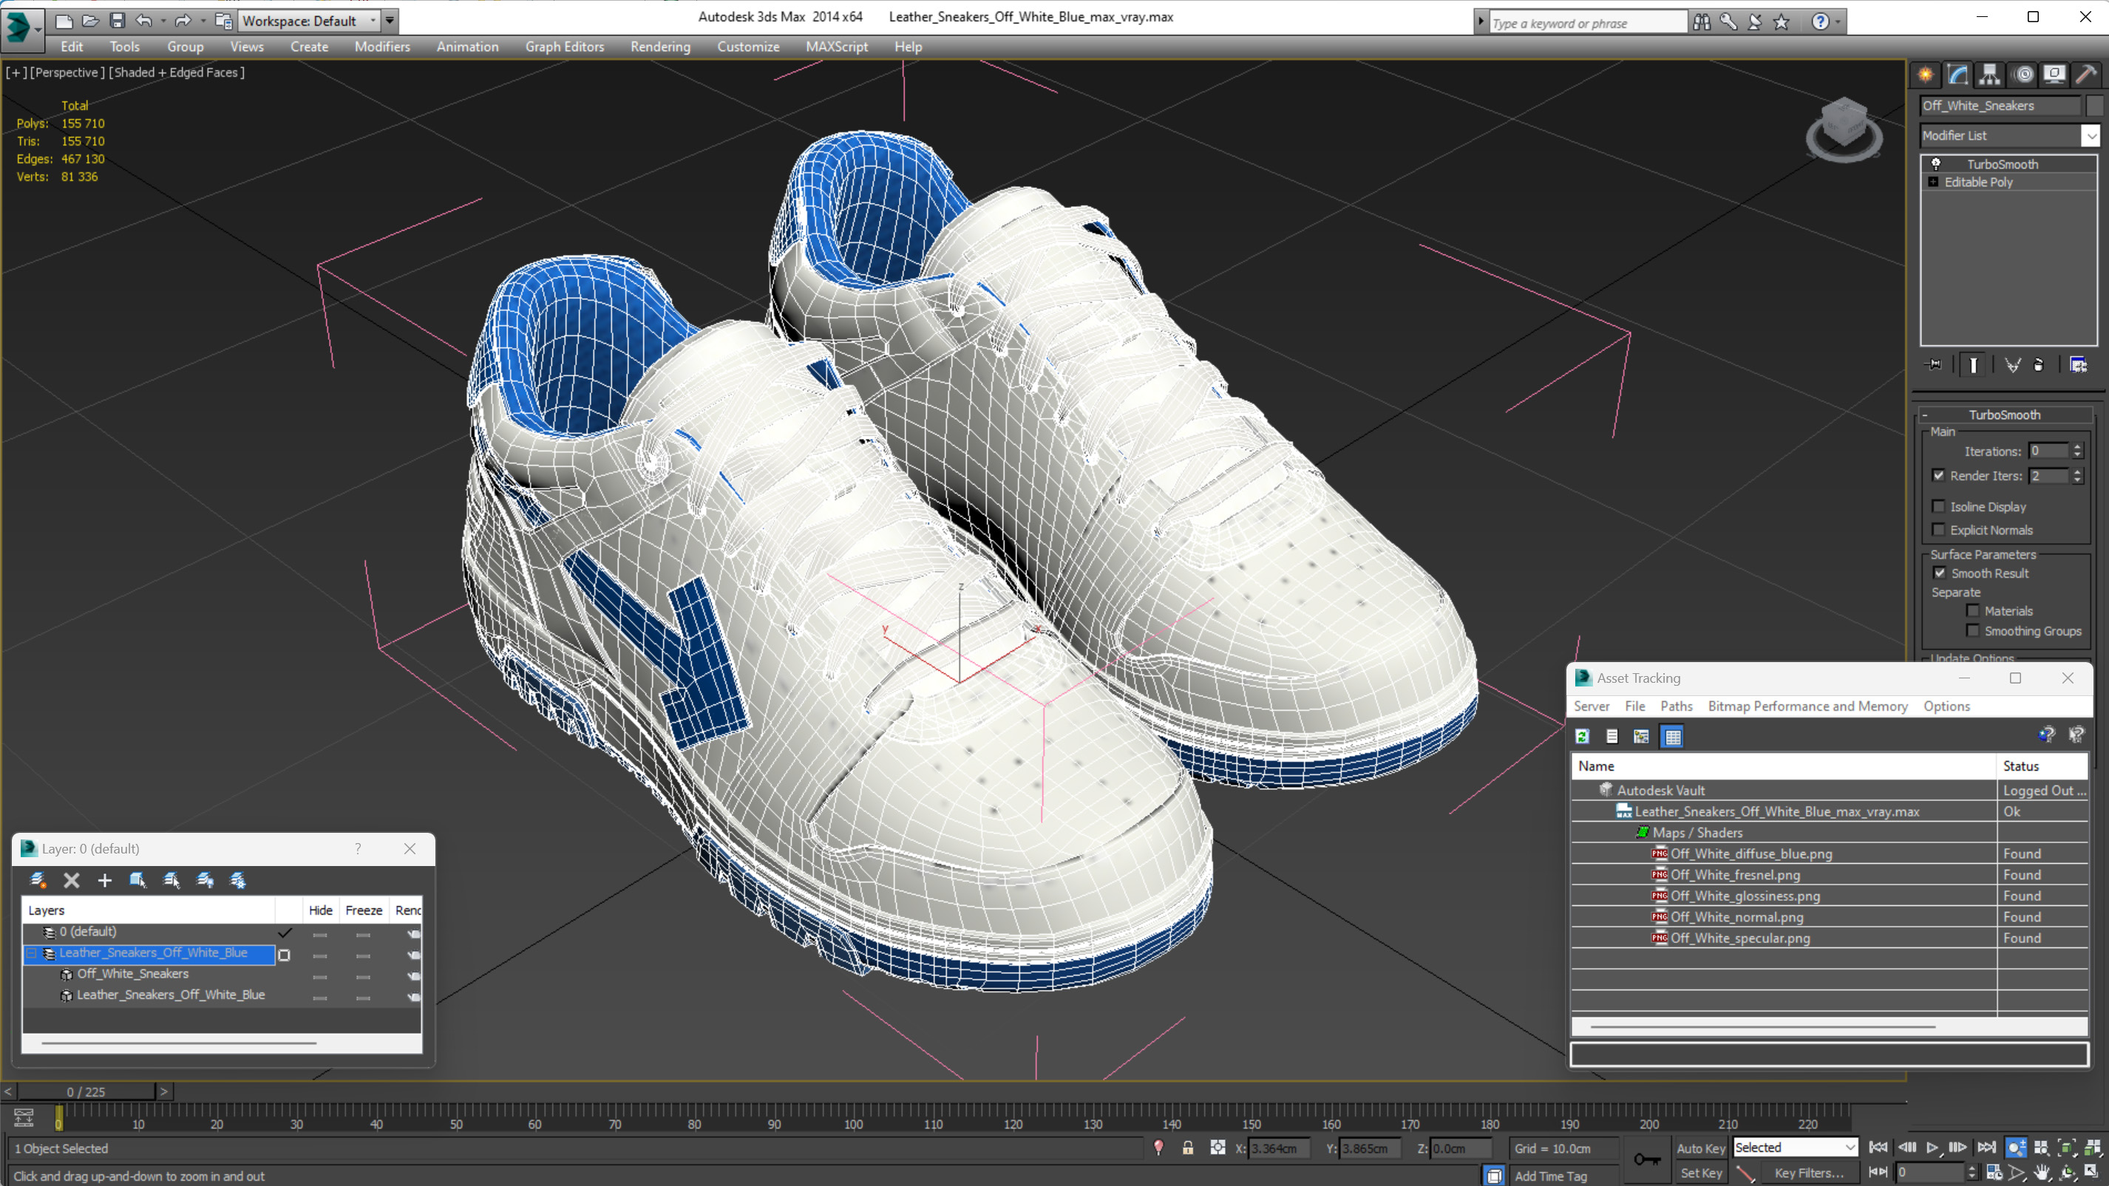Screen dimensions: 2109x1186
Task: Open Undo history dropdown arrow
Action: [163, 21]
